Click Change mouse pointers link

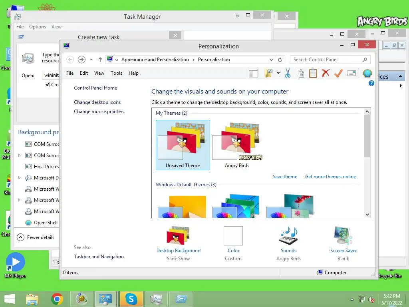tap(99, 112)
